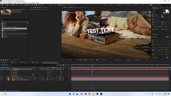This screenshot has width=171, height=96.
Task: Switch to the Learn workspace
Action: tap(112, 5)
